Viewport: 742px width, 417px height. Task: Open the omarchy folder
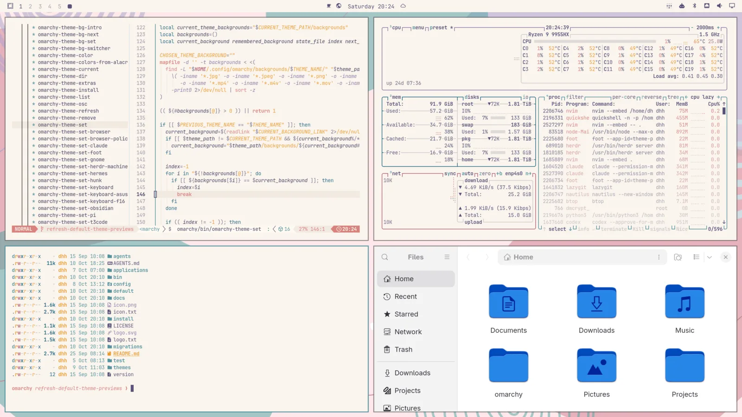coord(509,373)
